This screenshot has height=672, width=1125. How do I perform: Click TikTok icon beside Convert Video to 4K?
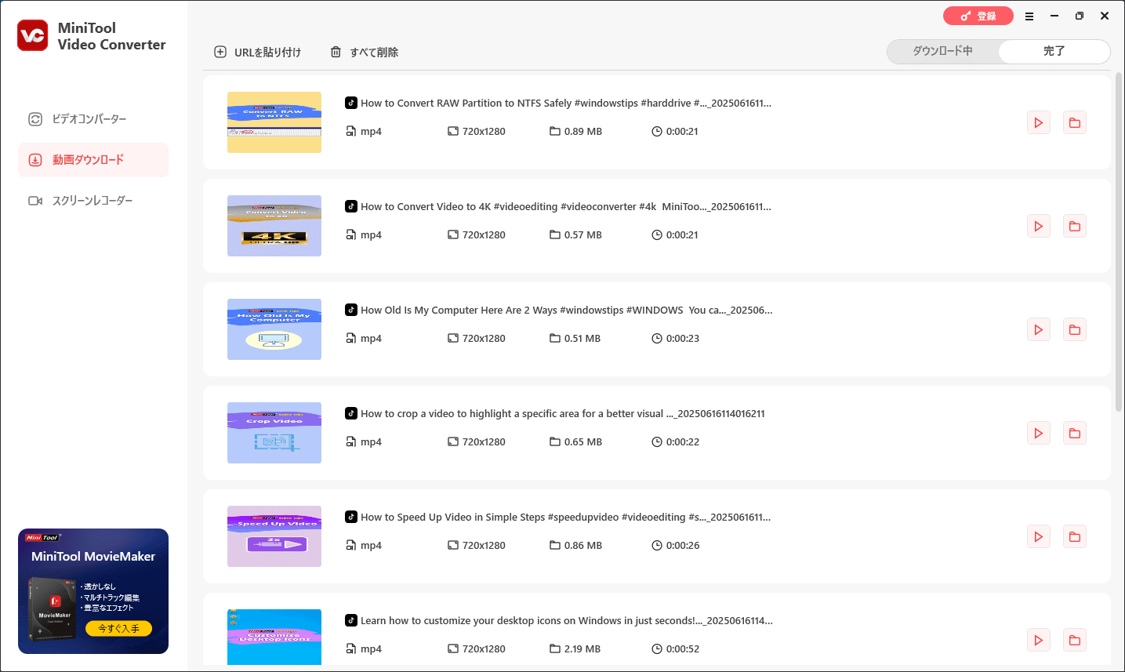click(351, 206)
